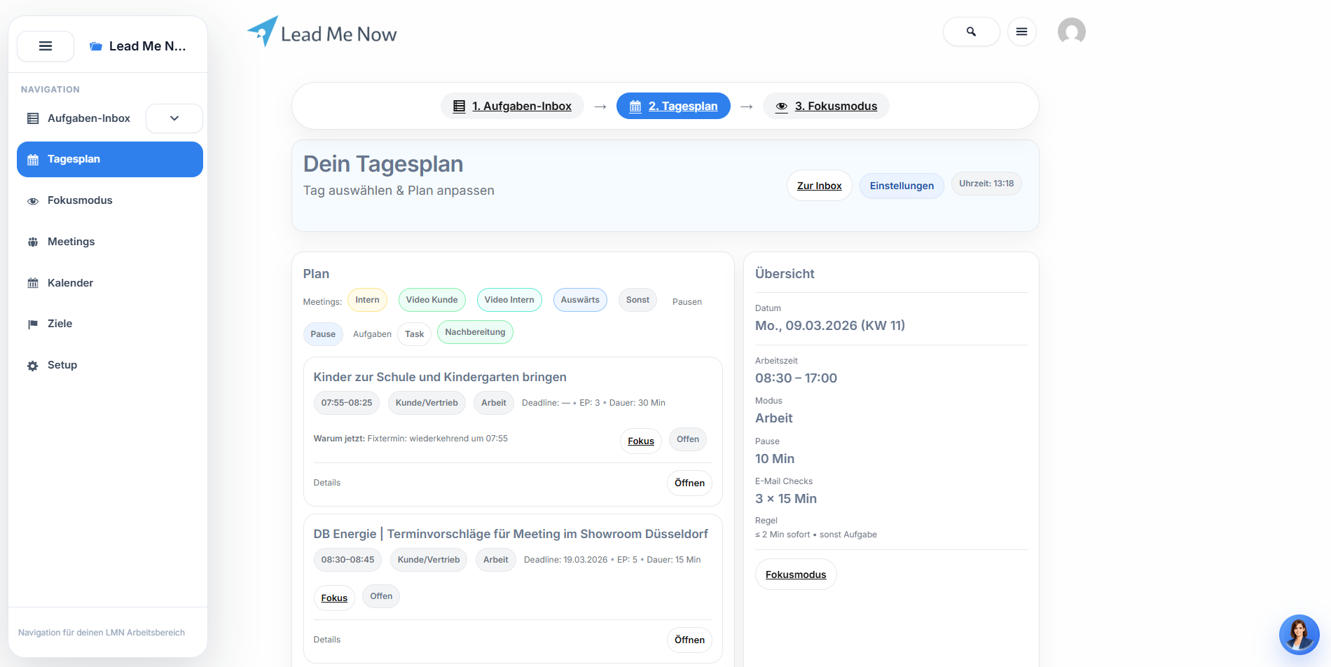
Task: Toggle the Nachbereitung filter
Action: [475, 331]
